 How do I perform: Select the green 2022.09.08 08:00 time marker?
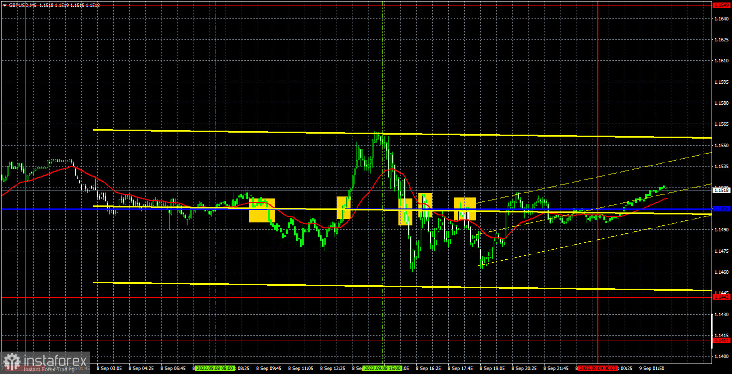(x=214, y=368)
